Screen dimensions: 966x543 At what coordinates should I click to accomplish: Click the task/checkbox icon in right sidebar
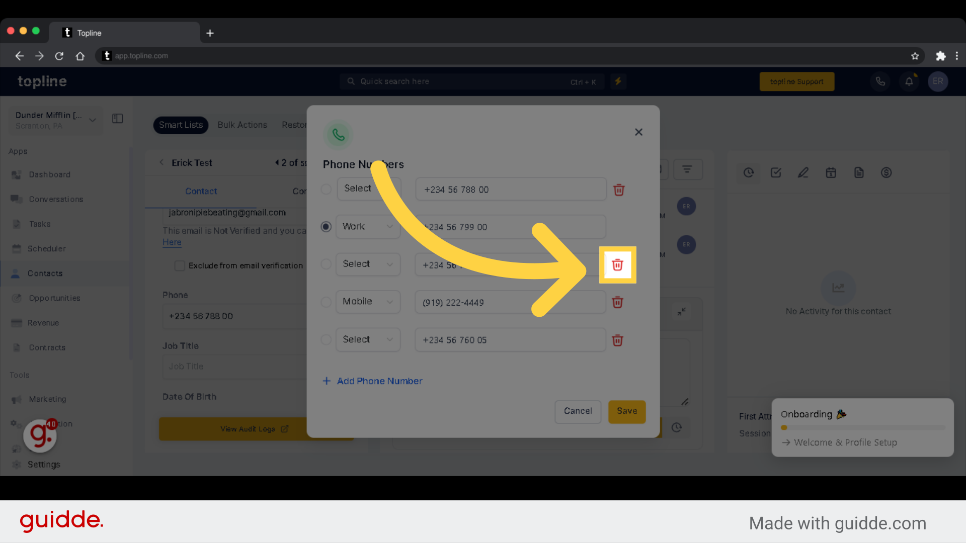[776, 172]
